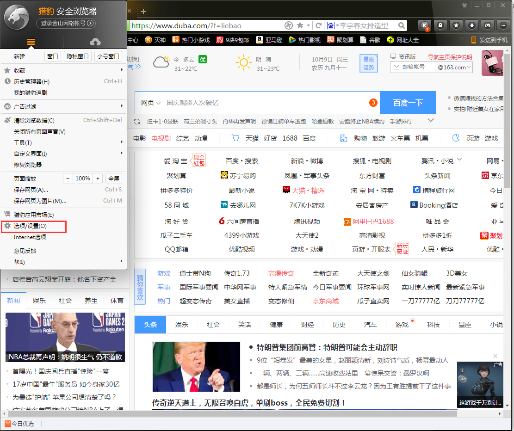Click the bookmark star toolbar icon

tap(457, 25)
